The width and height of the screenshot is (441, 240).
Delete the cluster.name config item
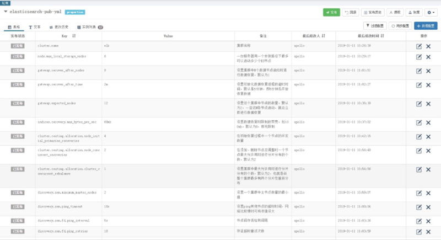[428, 46]
